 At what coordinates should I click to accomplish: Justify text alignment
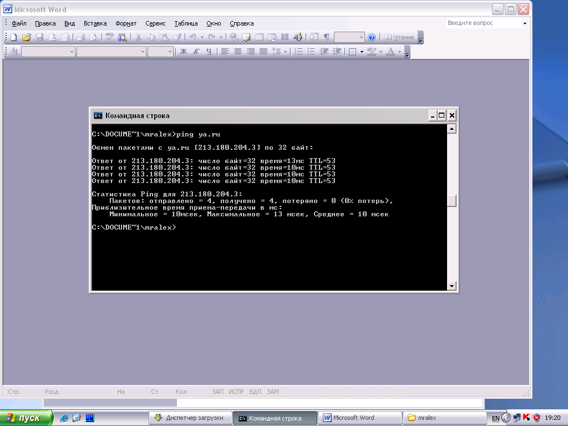click(263, 52)
